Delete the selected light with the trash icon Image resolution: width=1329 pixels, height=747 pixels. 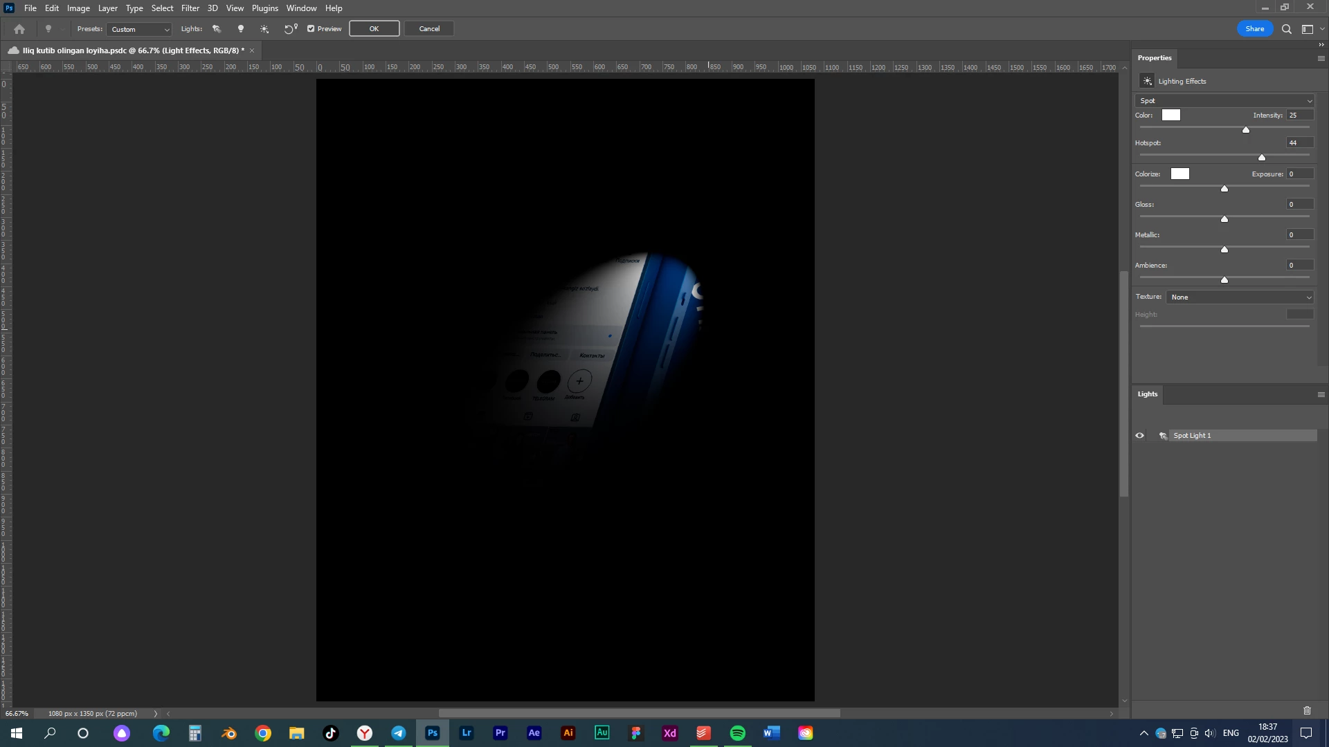pyautogui.click(x=1307, y=710)
